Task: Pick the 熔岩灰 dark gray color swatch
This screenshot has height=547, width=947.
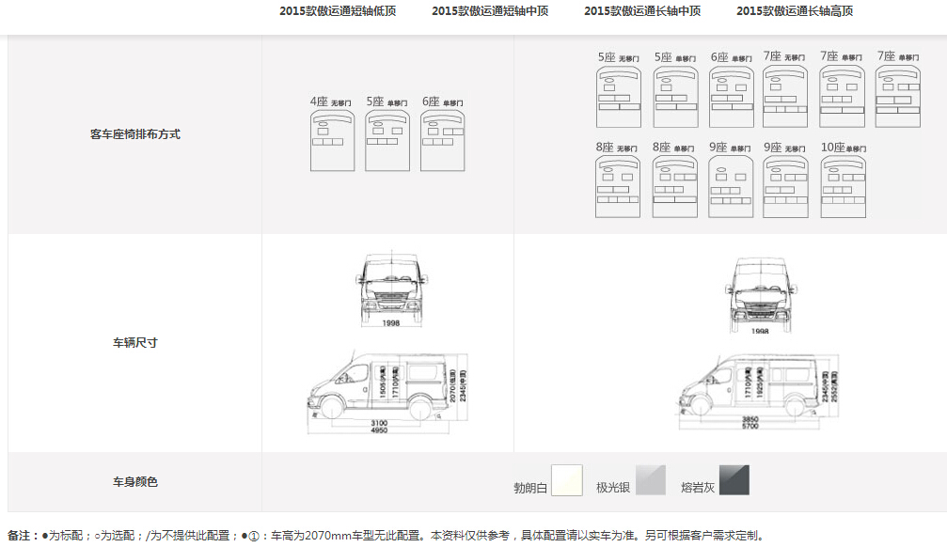Action: [734, 480]
